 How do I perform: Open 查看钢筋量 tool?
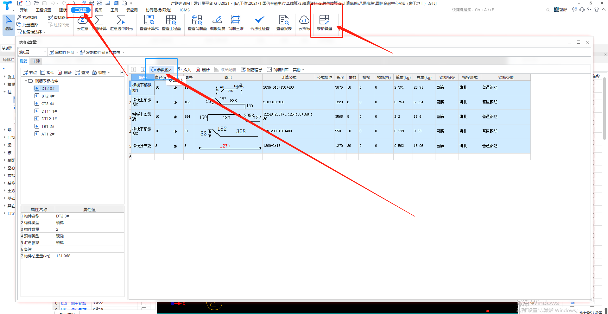coord(197,23)
